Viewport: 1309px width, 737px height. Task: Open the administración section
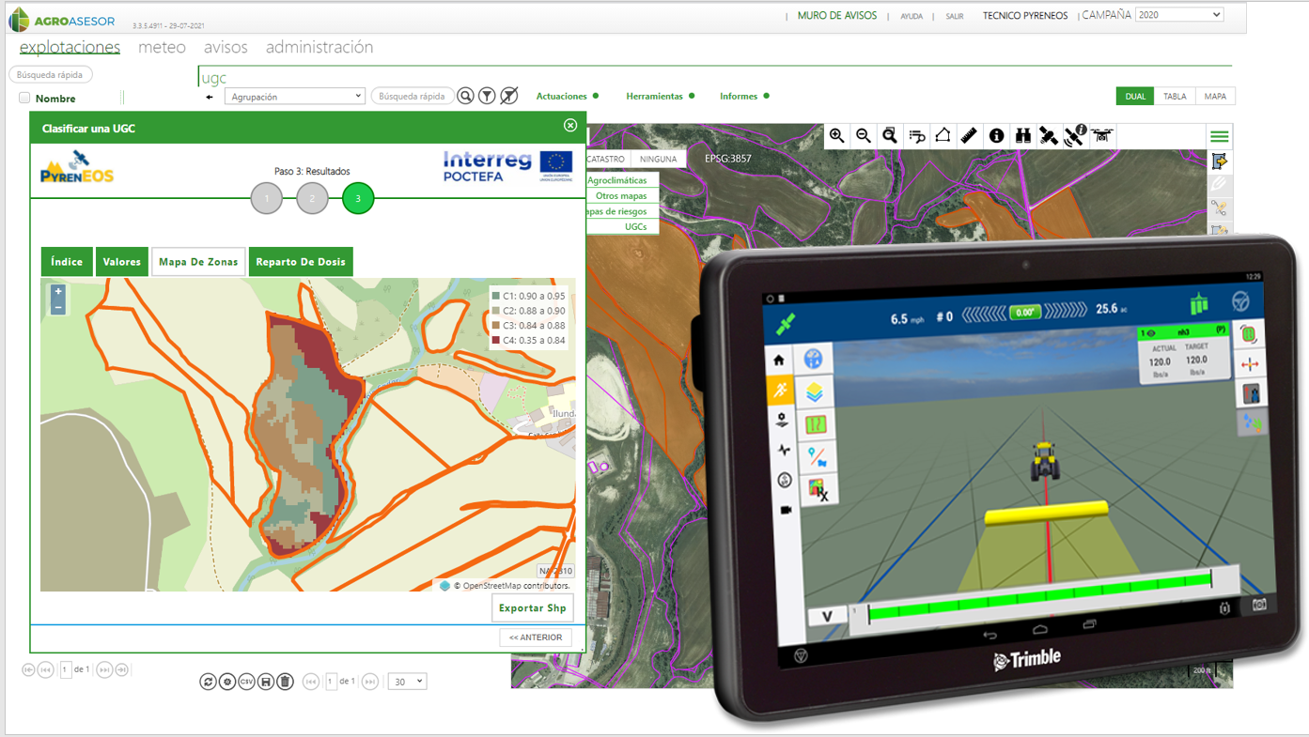[319, 47]
